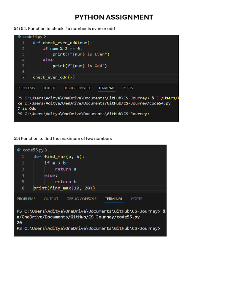Image resolution: width=228 pixels, height=304 pixels.
Task: Click the 'check_even_odd(7)' call line
Action: tap(54, 77)
